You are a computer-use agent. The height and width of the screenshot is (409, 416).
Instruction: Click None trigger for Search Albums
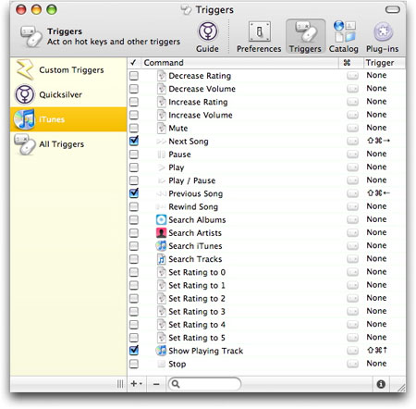pos(376,219)
